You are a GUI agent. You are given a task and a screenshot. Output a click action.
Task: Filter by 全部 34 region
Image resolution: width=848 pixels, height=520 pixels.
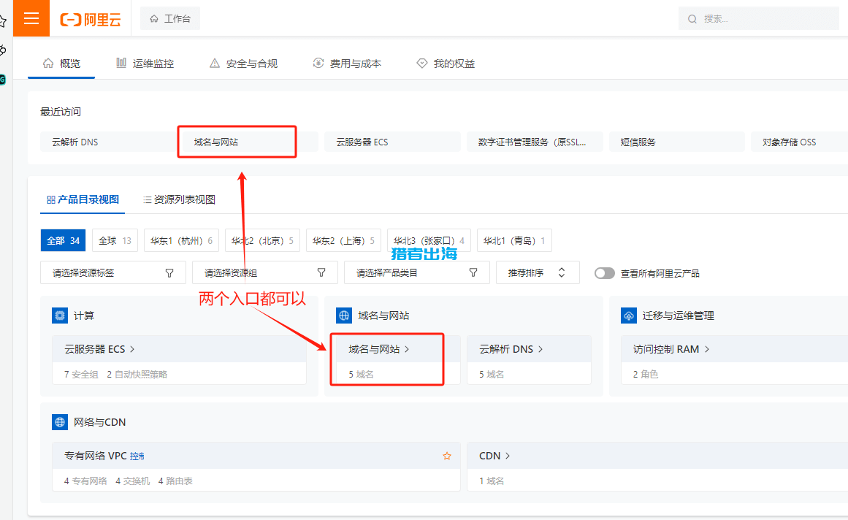64,240
